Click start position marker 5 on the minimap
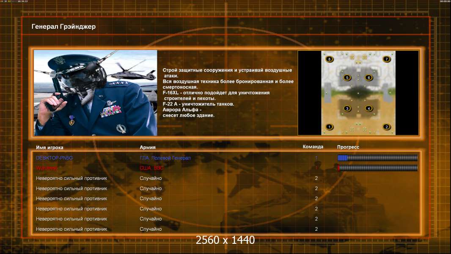Screen dimensions: 451x254 tap(347, 77)
